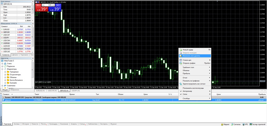Expand the Осцилляторы folder in Navigator

click(5, 75)
